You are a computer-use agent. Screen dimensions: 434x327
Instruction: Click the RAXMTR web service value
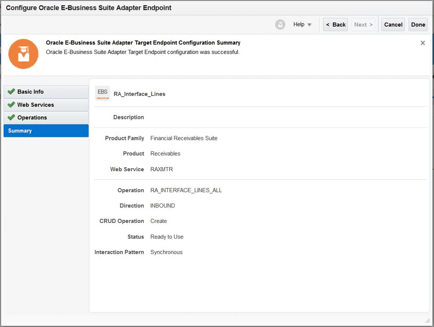click(x=161, y=169)
